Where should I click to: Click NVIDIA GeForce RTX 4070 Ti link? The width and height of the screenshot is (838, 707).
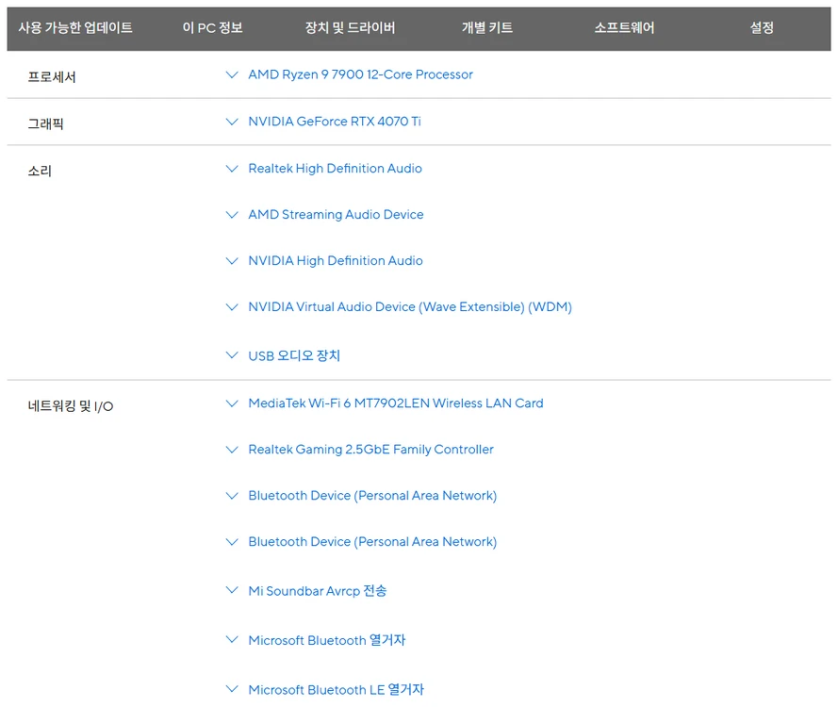click(x=335, y=122)
